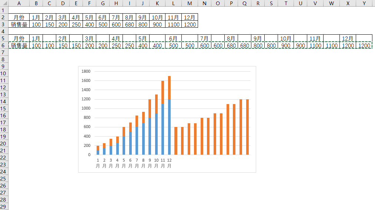The height and width of the screenshot is (210, 375).
Task: Select column A header
Action: (x=19, y=3)
